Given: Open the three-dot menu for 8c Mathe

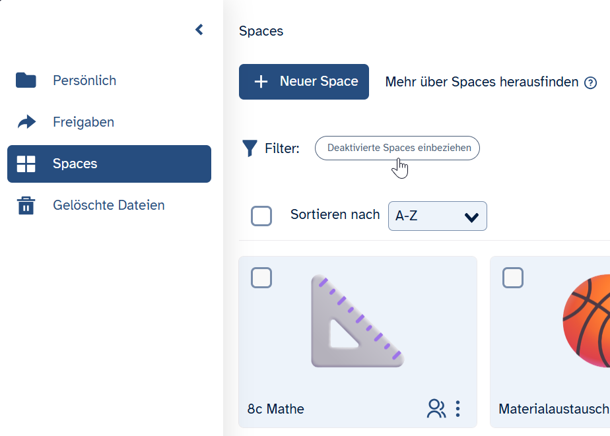Looking at the screenshot, I should (x=458, y=409).
